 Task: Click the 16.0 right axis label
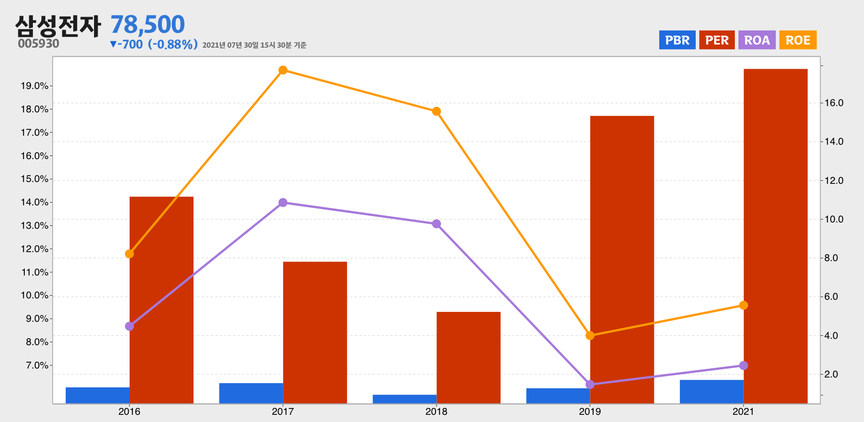point(834,103)
